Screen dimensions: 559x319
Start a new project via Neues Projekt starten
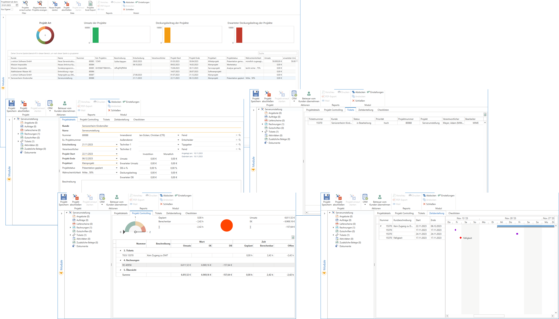pyautogui.click(x=55, y=4)
